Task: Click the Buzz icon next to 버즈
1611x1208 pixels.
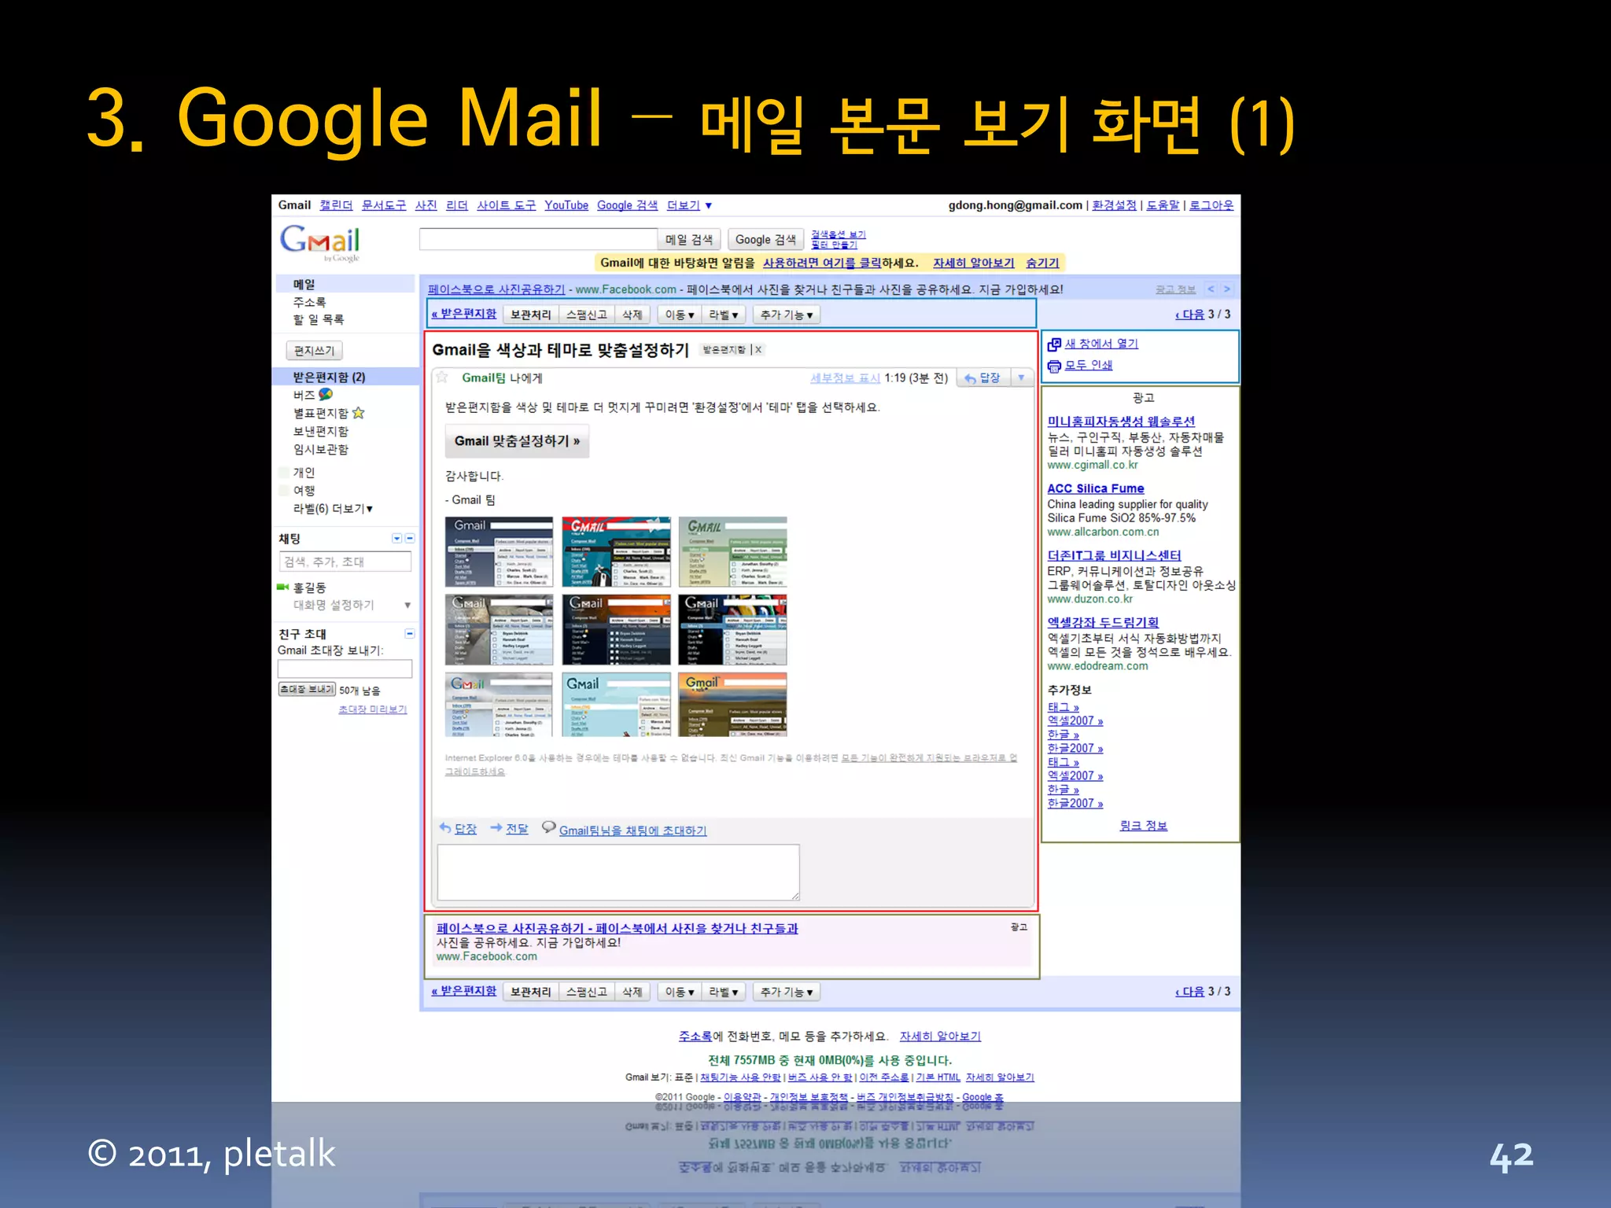Action: pyautogui.click(x=326, y=394)
